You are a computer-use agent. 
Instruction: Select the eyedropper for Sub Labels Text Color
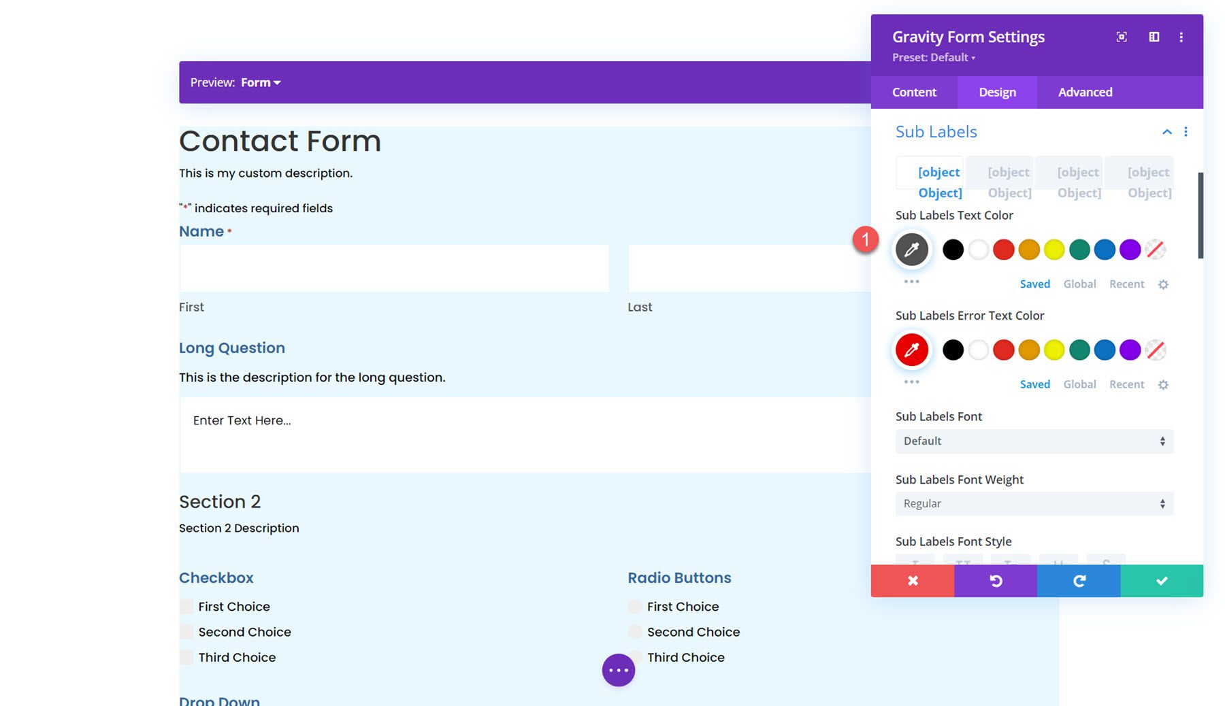(911, 250)
